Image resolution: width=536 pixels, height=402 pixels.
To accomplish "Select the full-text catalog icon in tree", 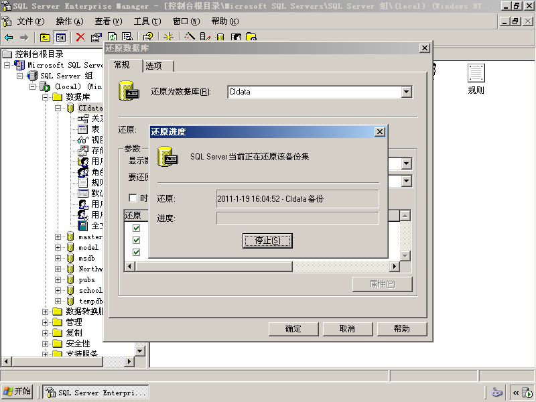I will [x=83, y=226].
